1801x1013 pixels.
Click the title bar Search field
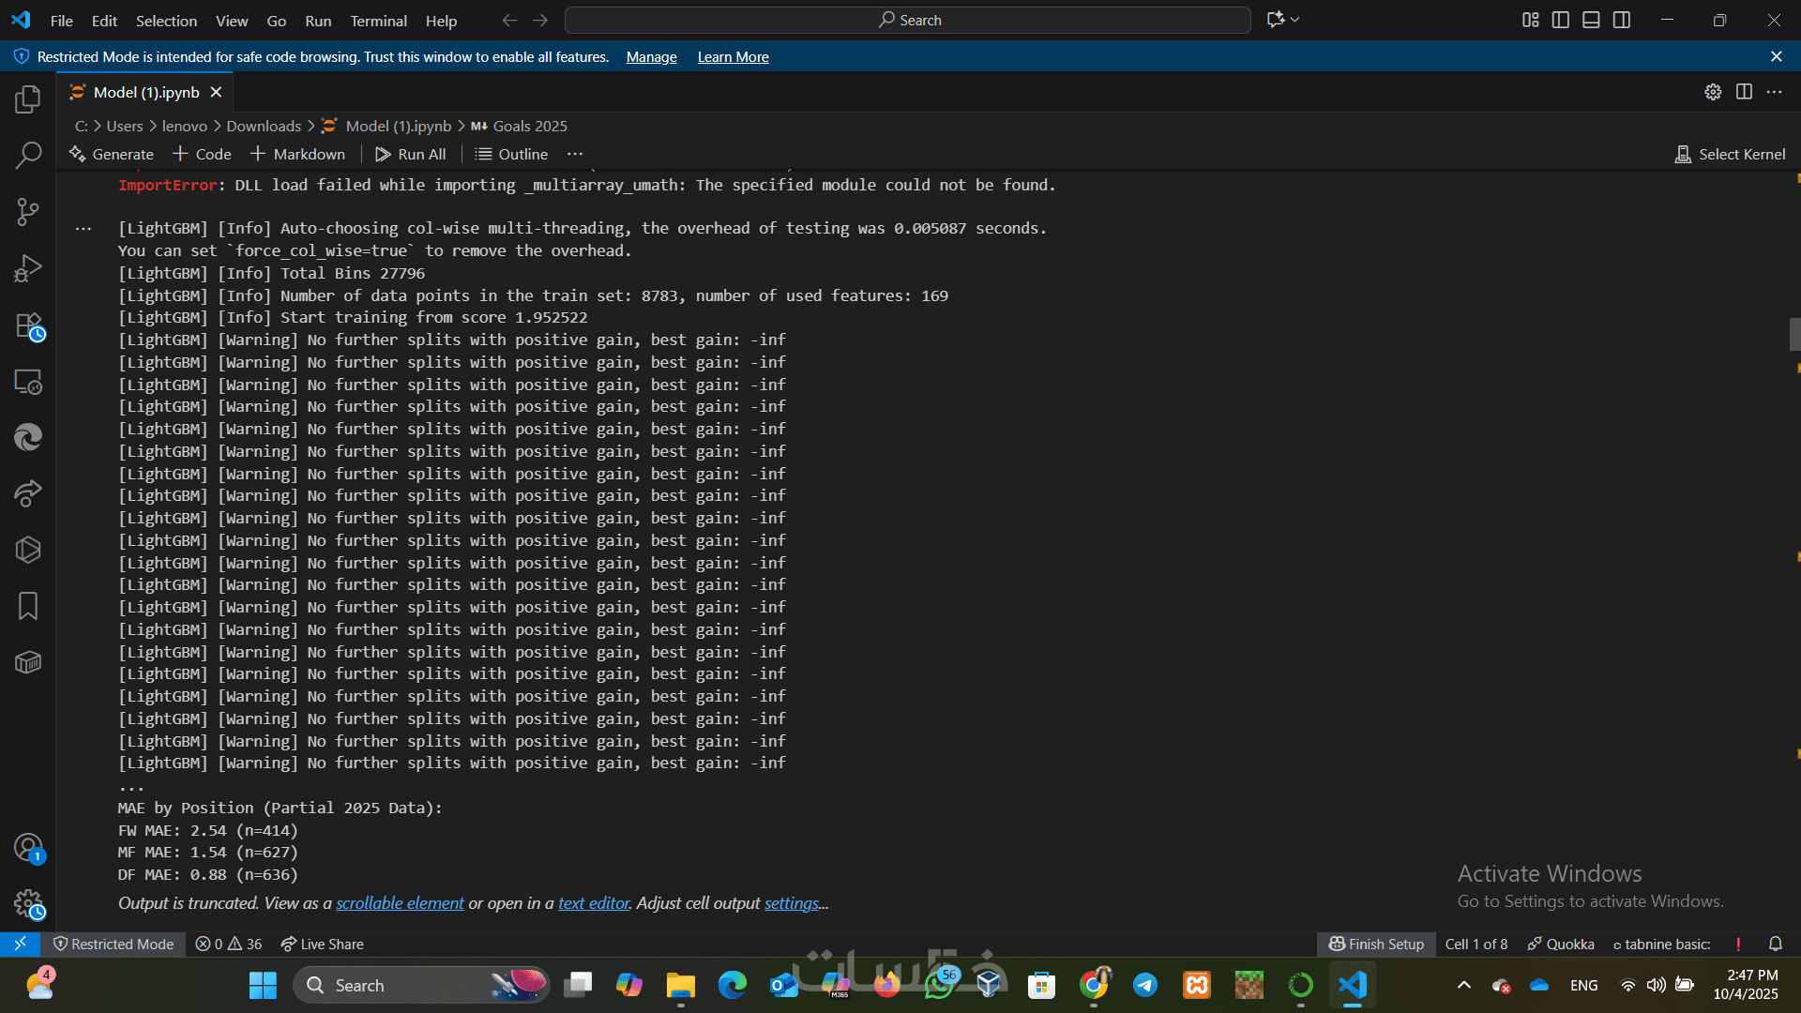908,20
